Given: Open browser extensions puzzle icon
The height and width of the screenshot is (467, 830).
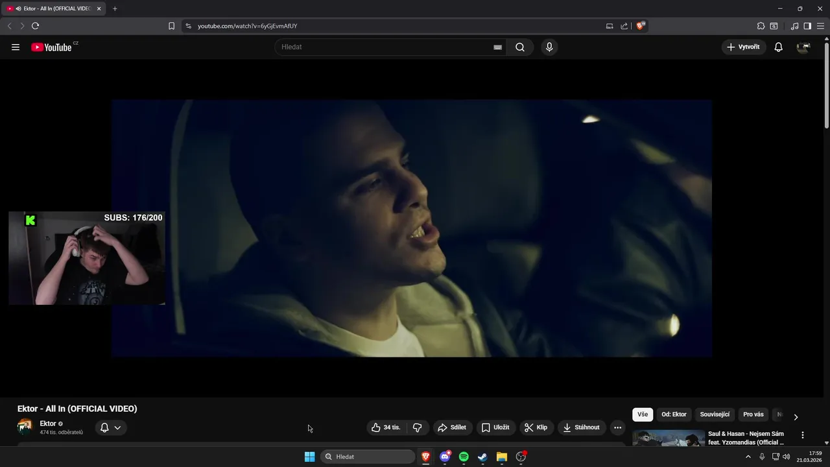Looking at the screenshot, I should tap(761, 26).
